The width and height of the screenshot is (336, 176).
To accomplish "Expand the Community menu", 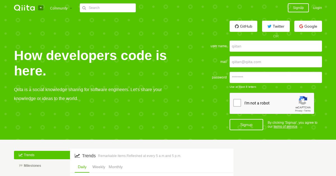I will click(61, 8).
